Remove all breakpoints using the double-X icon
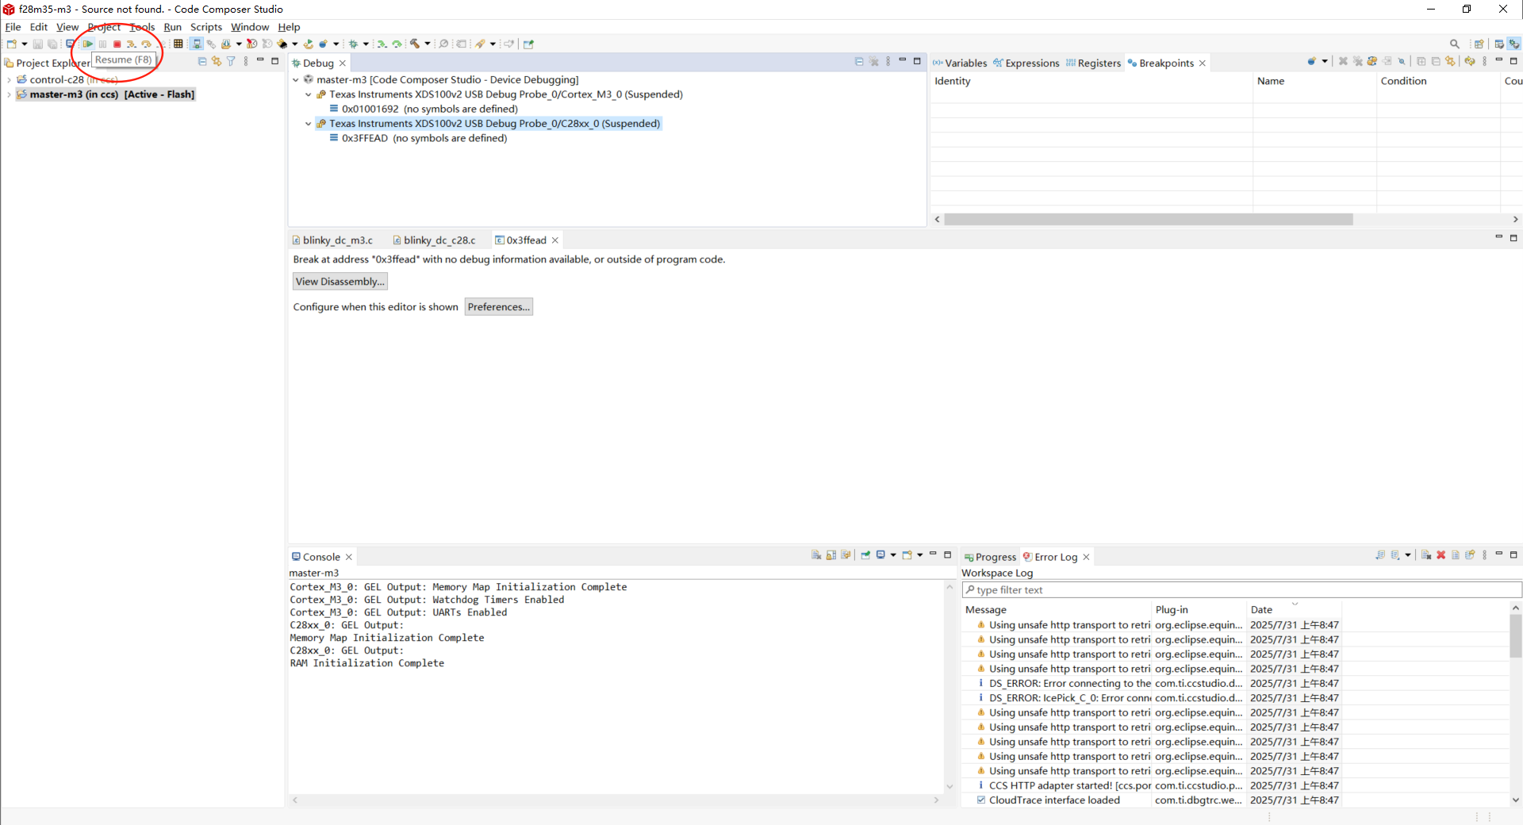 [x=1357, y=62]
